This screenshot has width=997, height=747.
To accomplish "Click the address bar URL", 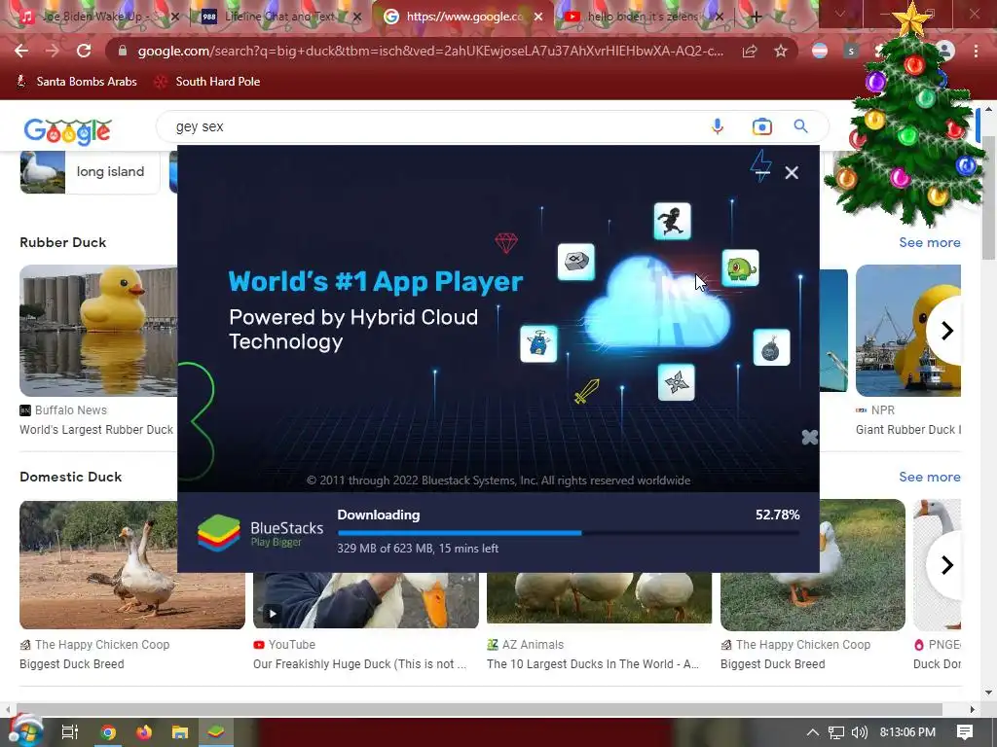I will (x=429, y=51).
